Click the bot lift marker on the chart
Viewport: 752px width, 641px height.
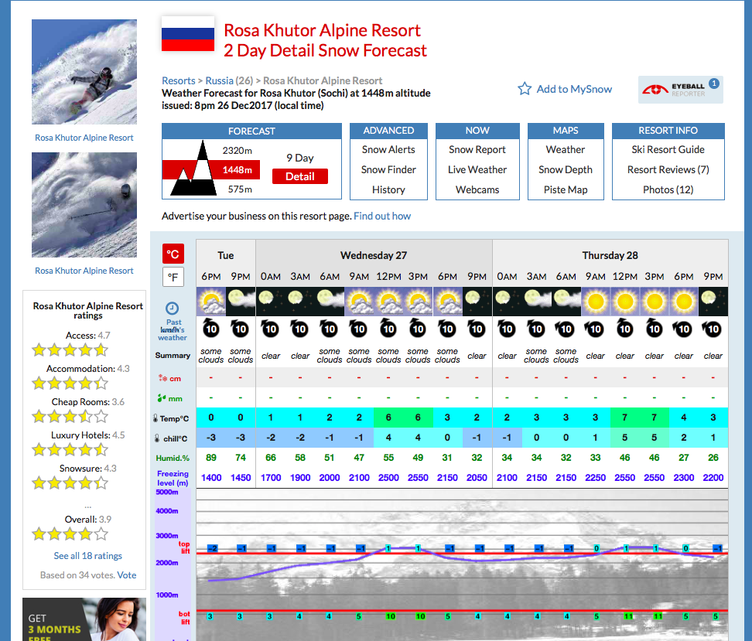pos(185,618)
